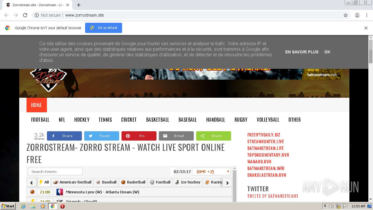The image size is (373, 210).
Task: Open the BATMANSTREAM.INFO link
Action: coord(266,168)
